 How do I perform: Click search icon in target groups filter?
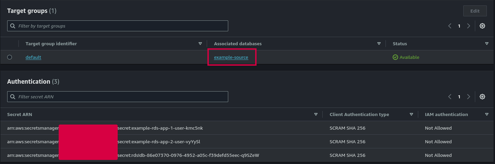(x=13, y=26)
